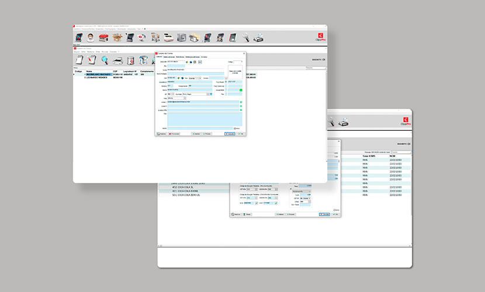Click the wrench tools icon
The height and width of the screenshot is (292, 485).
(x=246, y=37)
